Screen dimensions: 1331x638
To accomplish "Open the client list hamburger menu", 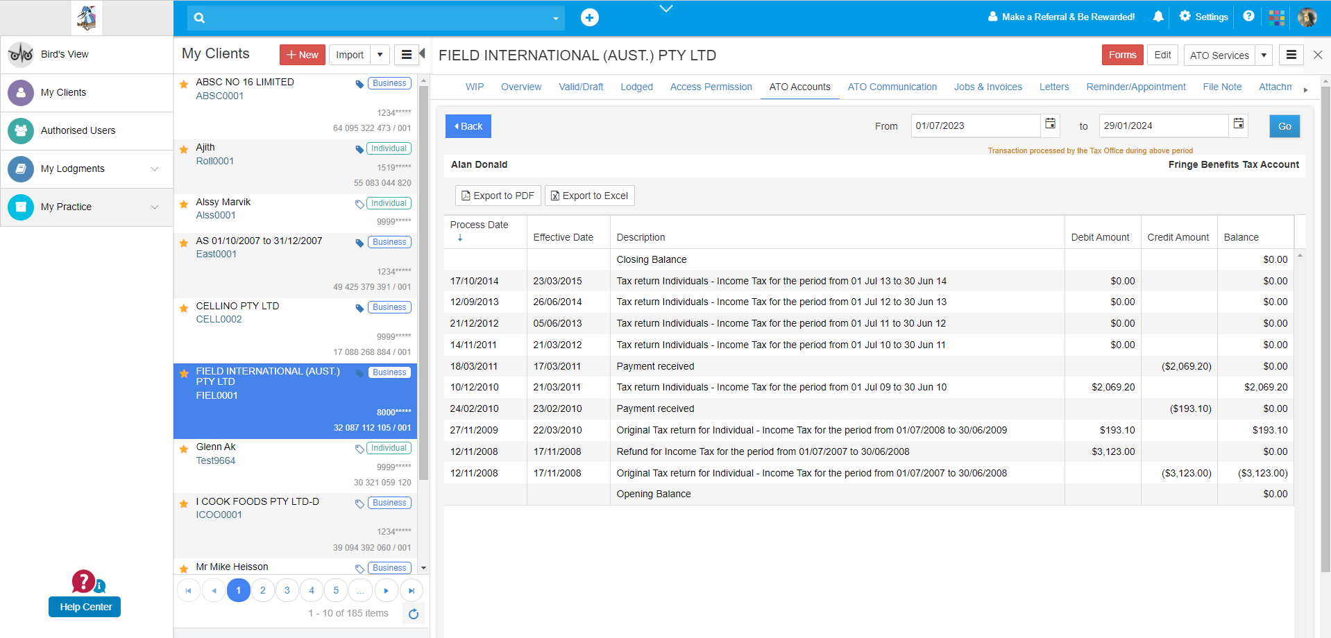I will (x=406, y=55).
